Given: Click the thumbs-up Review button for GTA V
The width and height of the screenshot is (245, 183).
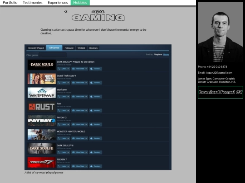Looking at the screenshot, I should [x=96, y=83].
